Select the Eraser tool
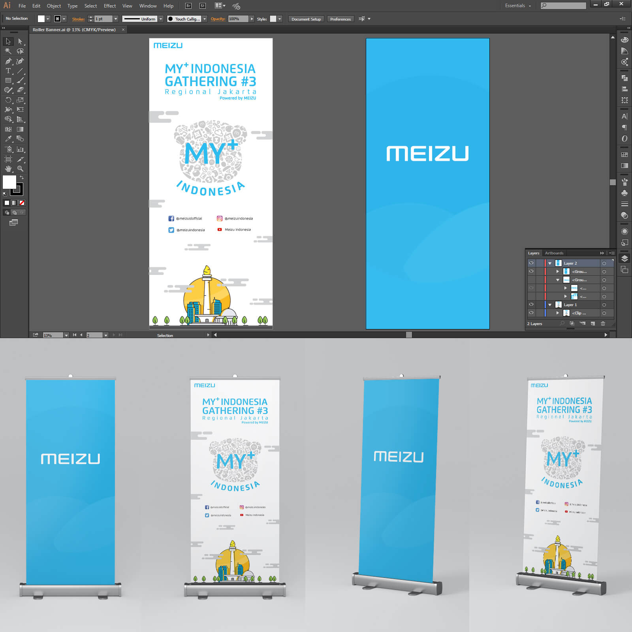This screenshot has height=632, width=632. 20,90
